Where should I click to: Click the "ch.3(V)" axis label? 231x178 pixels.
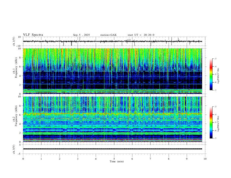point(14,149)
